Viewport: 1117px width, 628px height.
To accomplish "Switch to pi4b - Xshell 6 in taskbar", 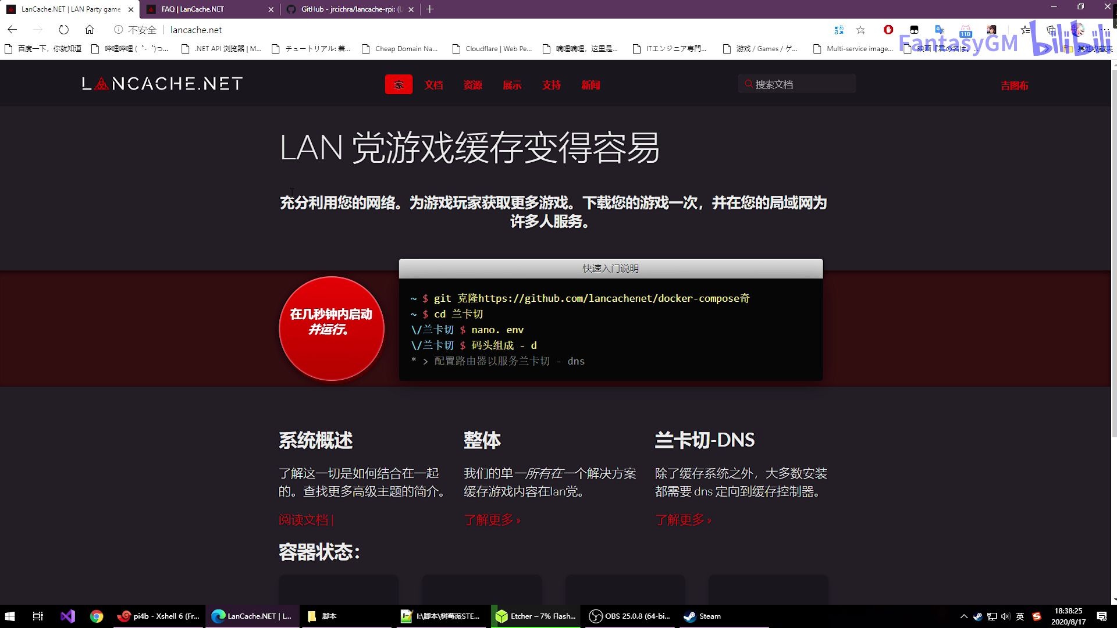I will [x=159, y=616].
